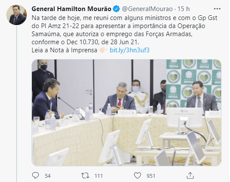Viewport: 230px width, 182px height.
Task: Open the 15 h timestamp permalink
Action: click(184, 9)
